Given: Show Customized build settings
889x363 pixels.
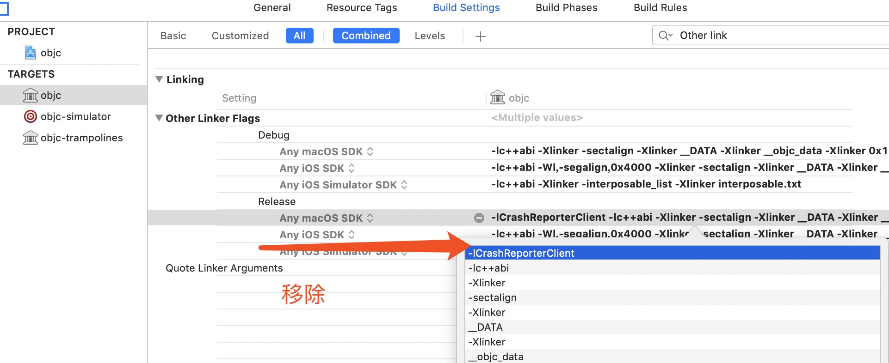Looking at the screenshot, I should point(240,36).
